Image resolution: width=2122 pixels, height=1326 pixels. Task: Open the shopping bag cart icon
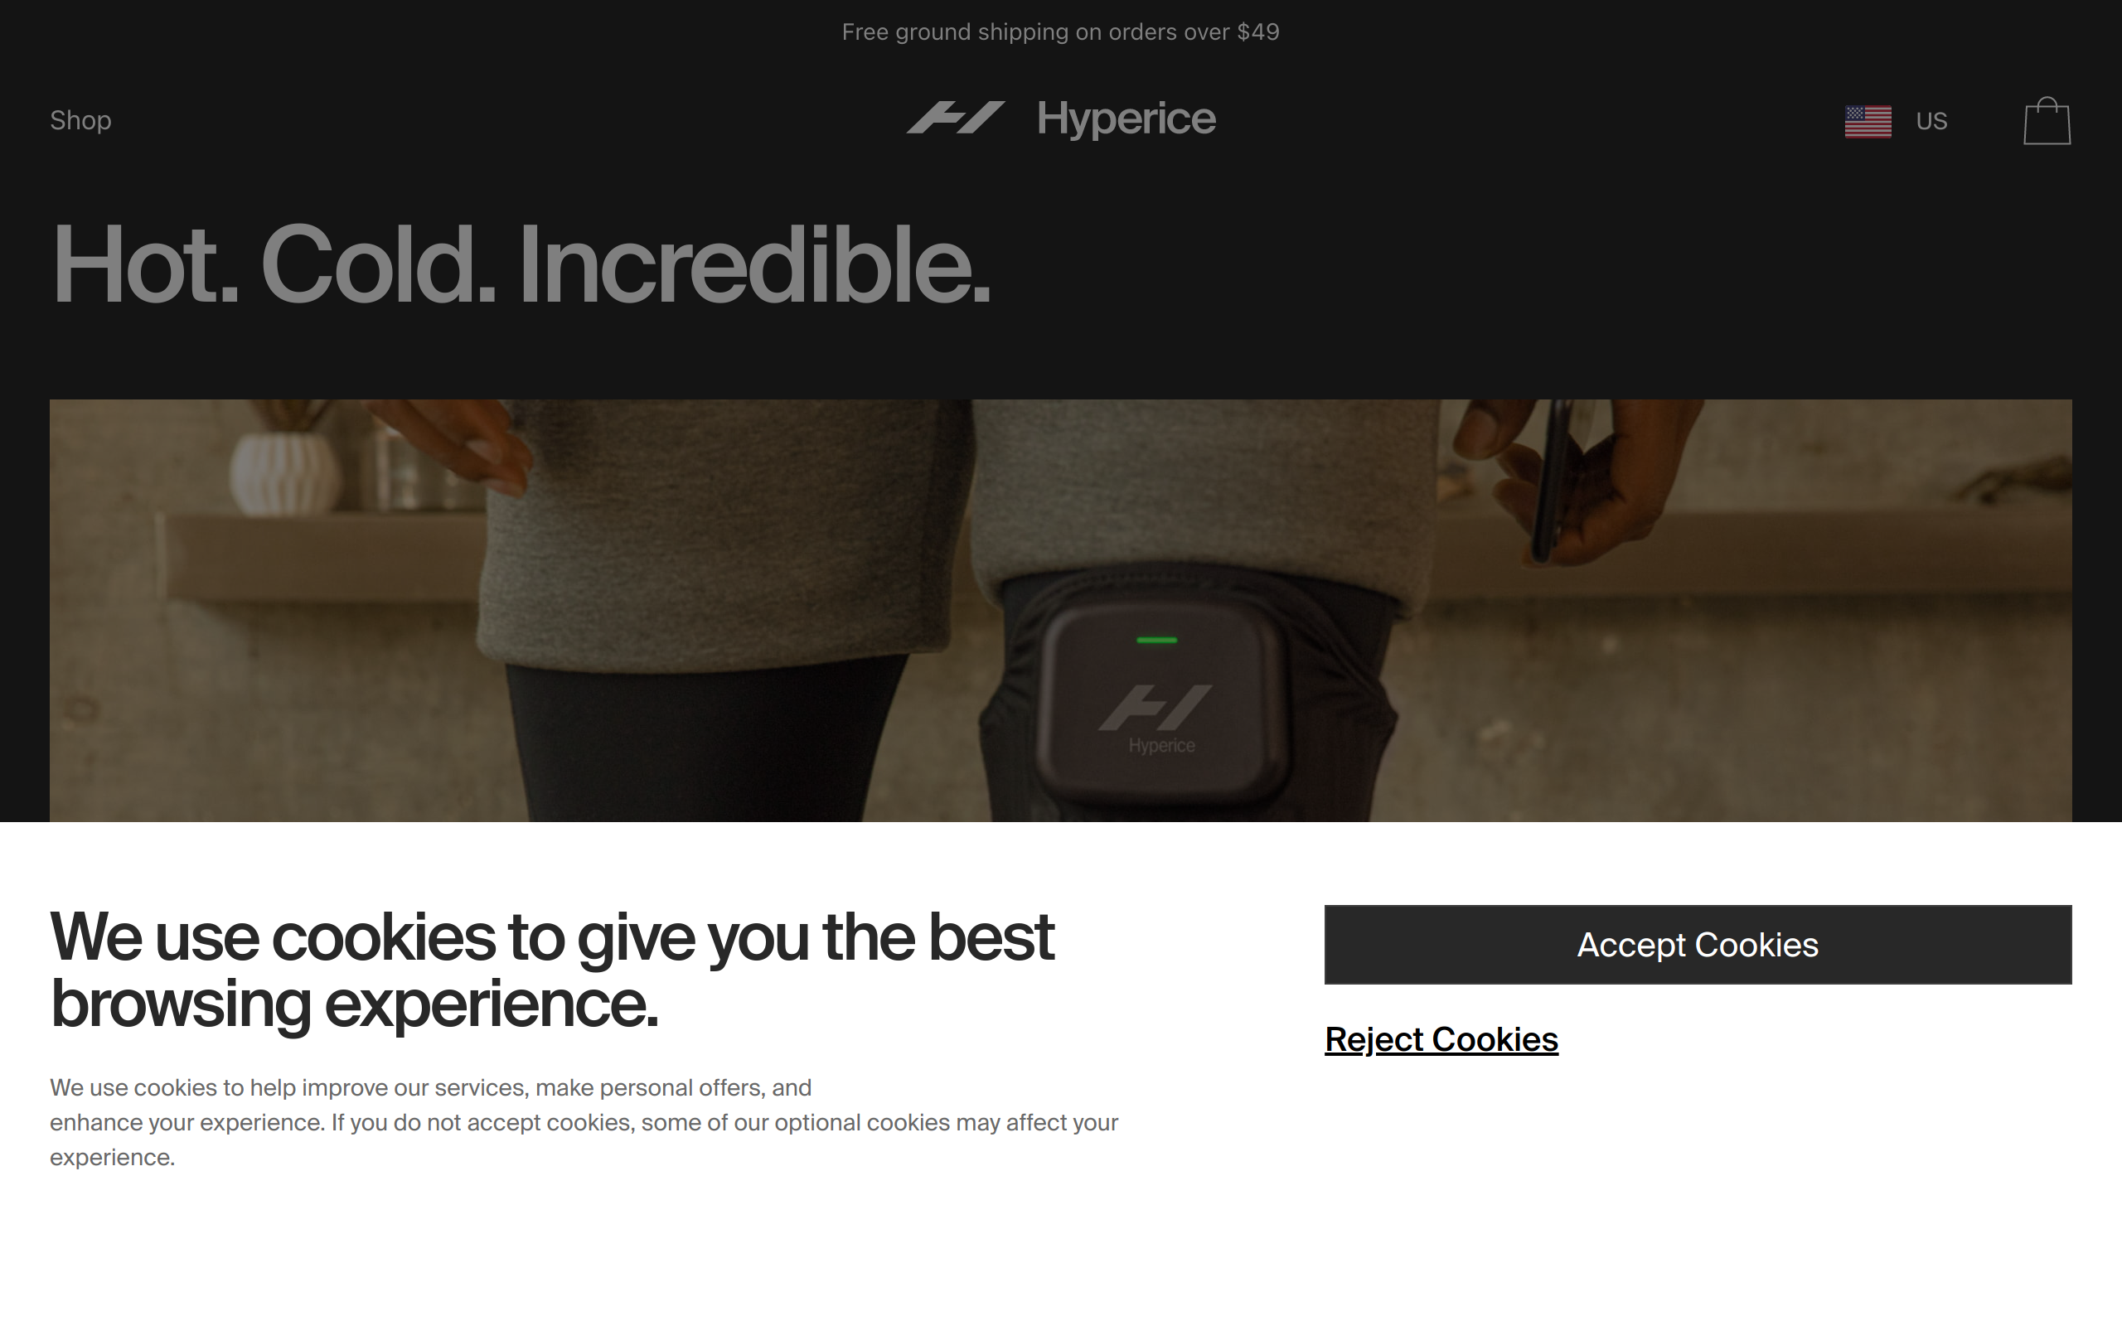tap(2047, 120)
